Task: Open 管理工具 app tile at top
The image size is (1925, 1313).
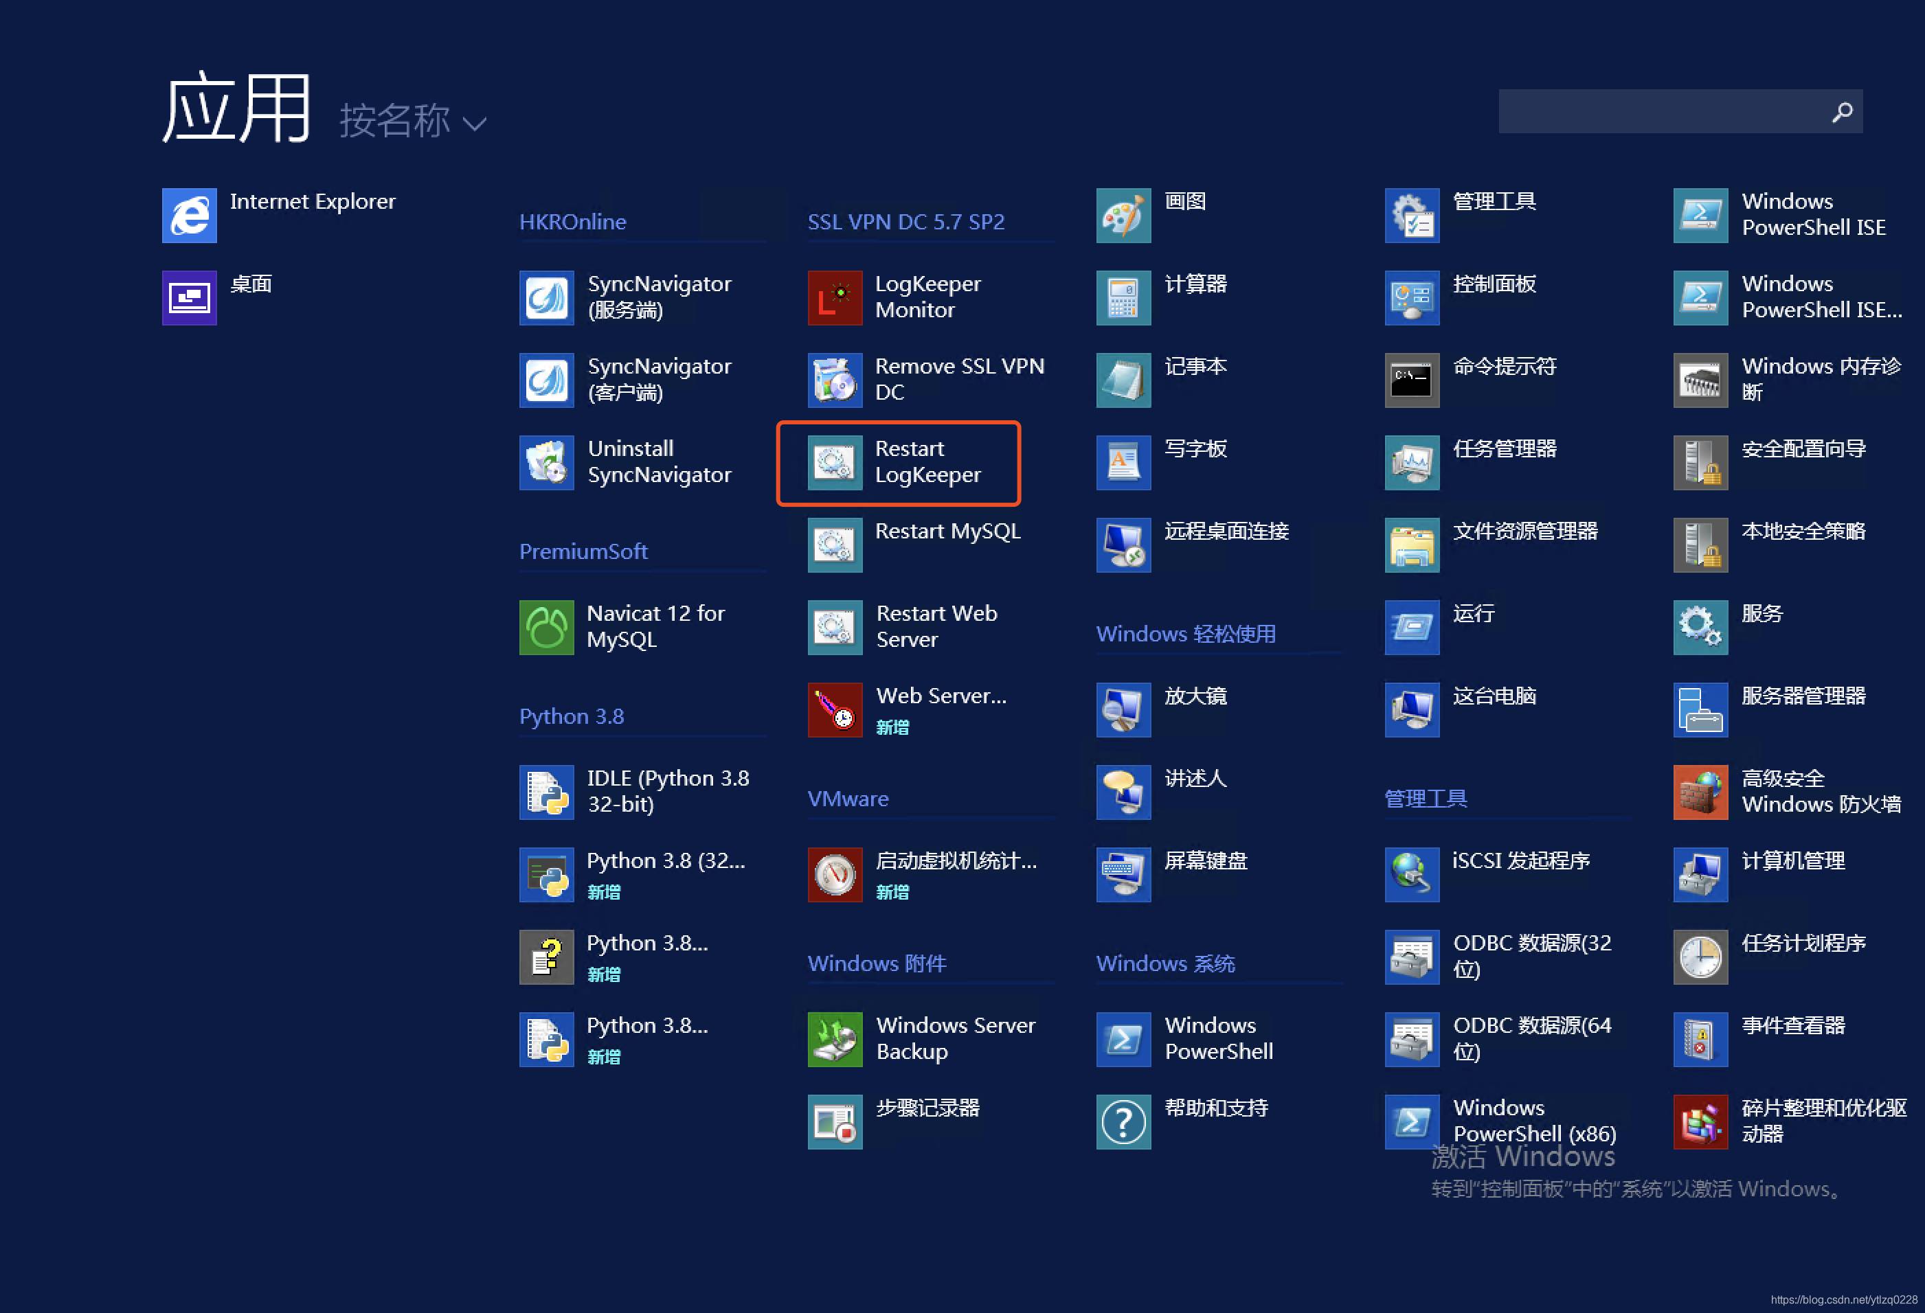Action: (x=1411, y=214)
